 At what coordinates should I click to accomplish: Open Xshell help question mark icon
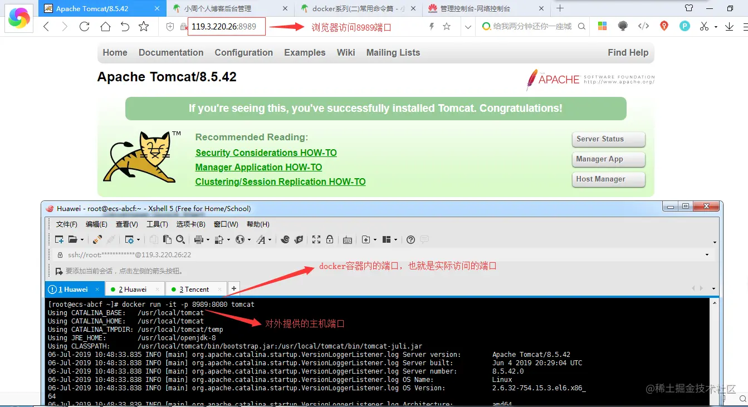pyautogui.click(x=410, y=239)
